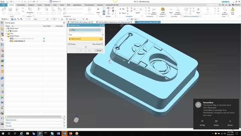Maximize the Part Navigator panel

pos(64,23)
